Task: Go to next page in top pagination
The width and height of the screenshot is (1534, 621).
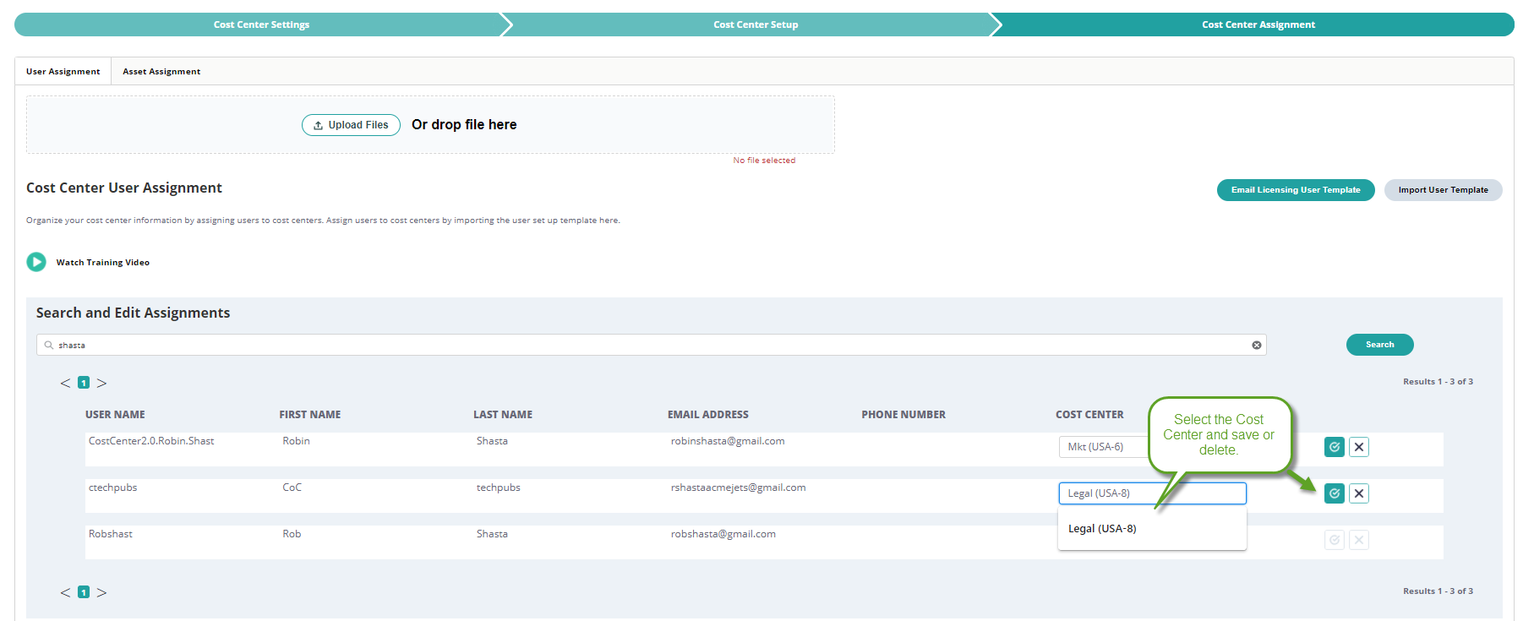Action: 101,383
